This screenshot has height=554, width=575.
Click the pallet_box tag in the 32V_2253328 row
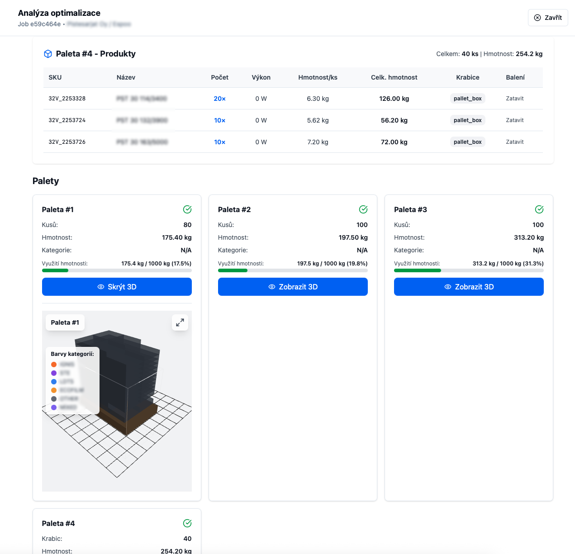(468, 99)
